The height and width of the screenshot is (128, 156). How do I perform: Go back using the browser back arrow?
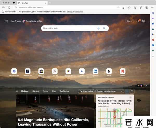pos(4,8)
